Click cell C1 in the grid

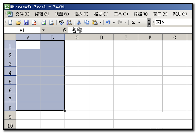tap(77, 45)
